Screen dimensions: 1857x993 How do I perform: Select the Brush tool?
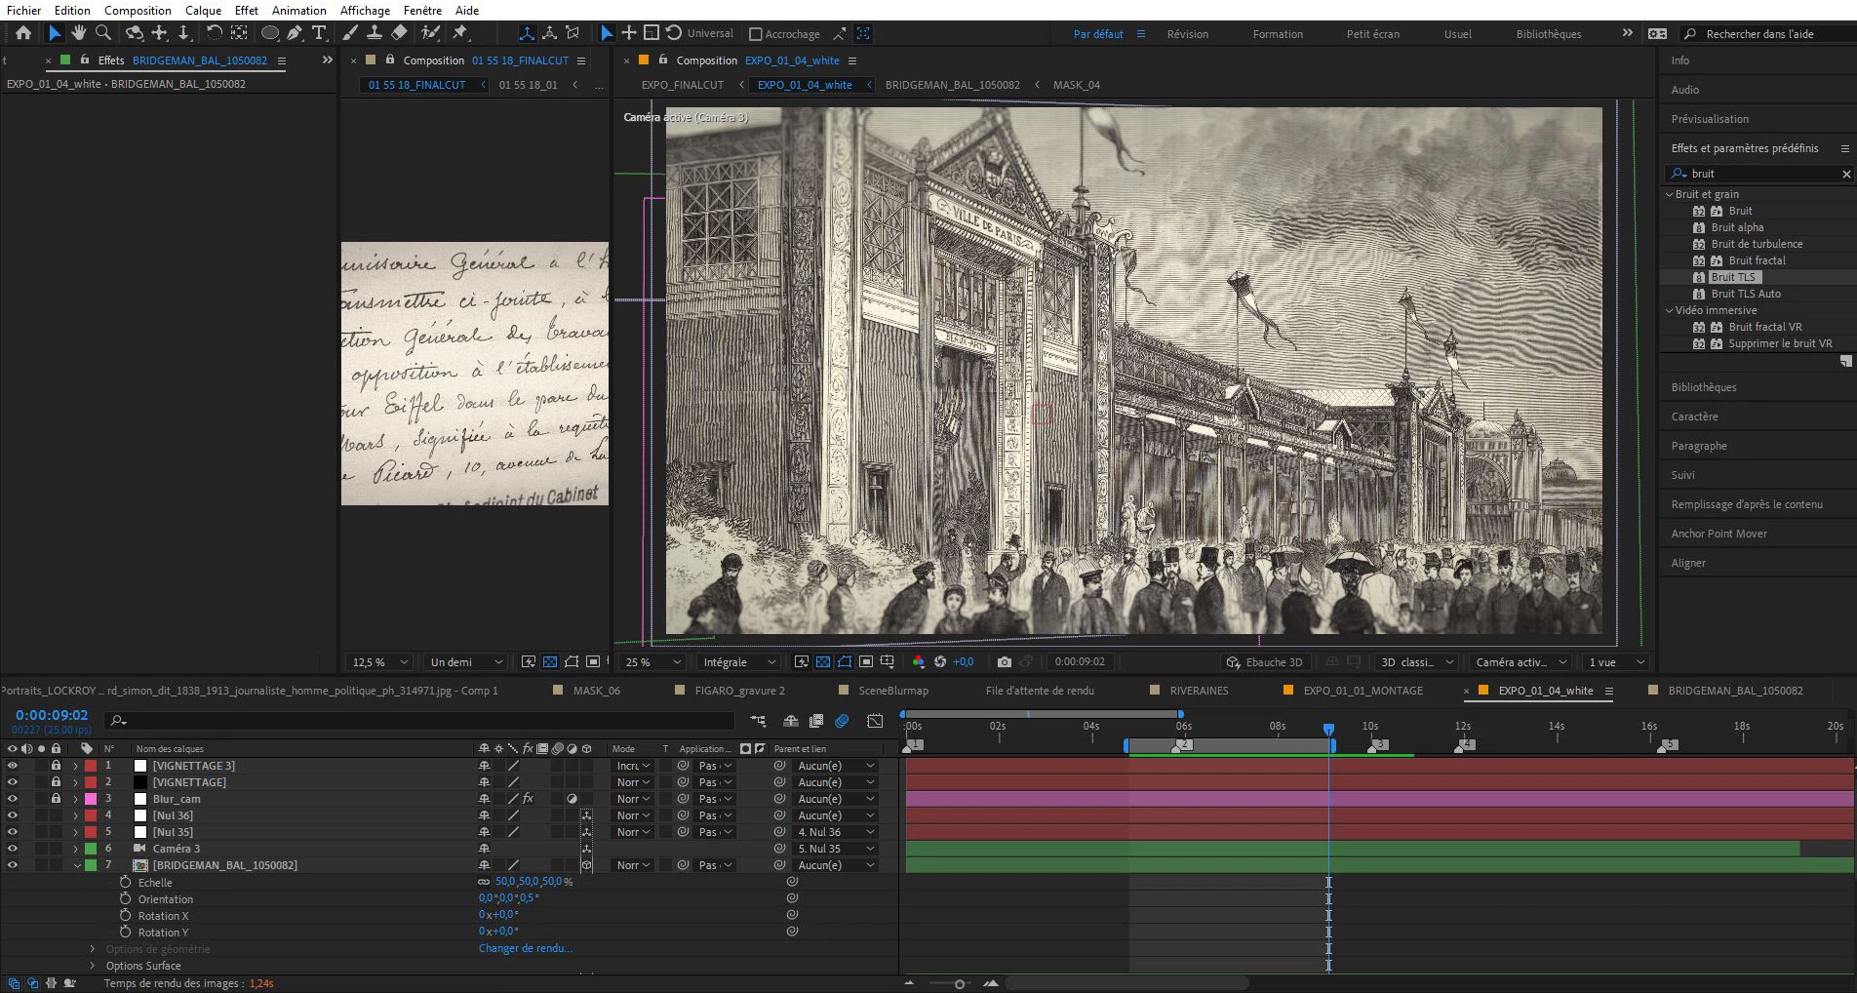tap(350, 33)
